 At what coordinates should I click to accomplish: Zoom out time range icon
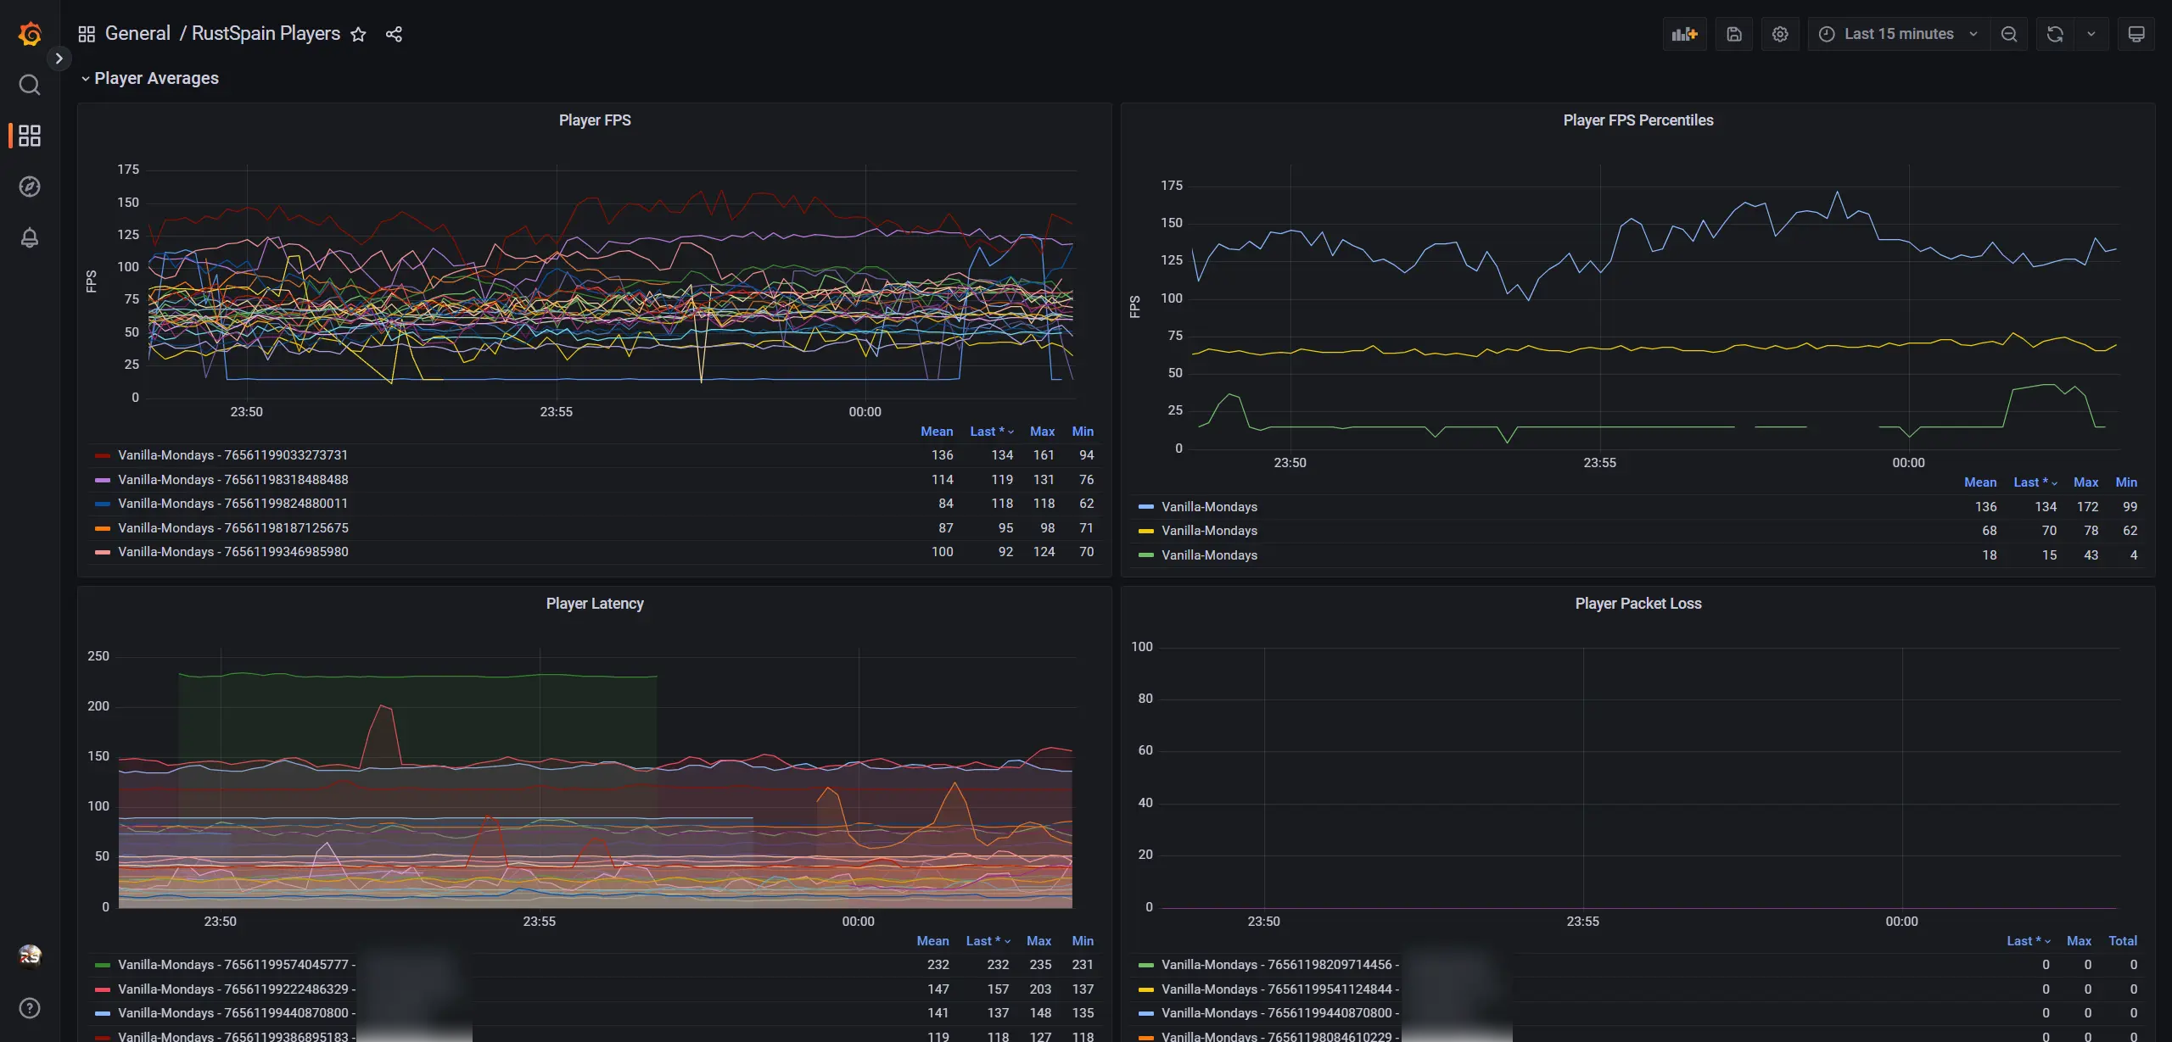click(2009, 34)
